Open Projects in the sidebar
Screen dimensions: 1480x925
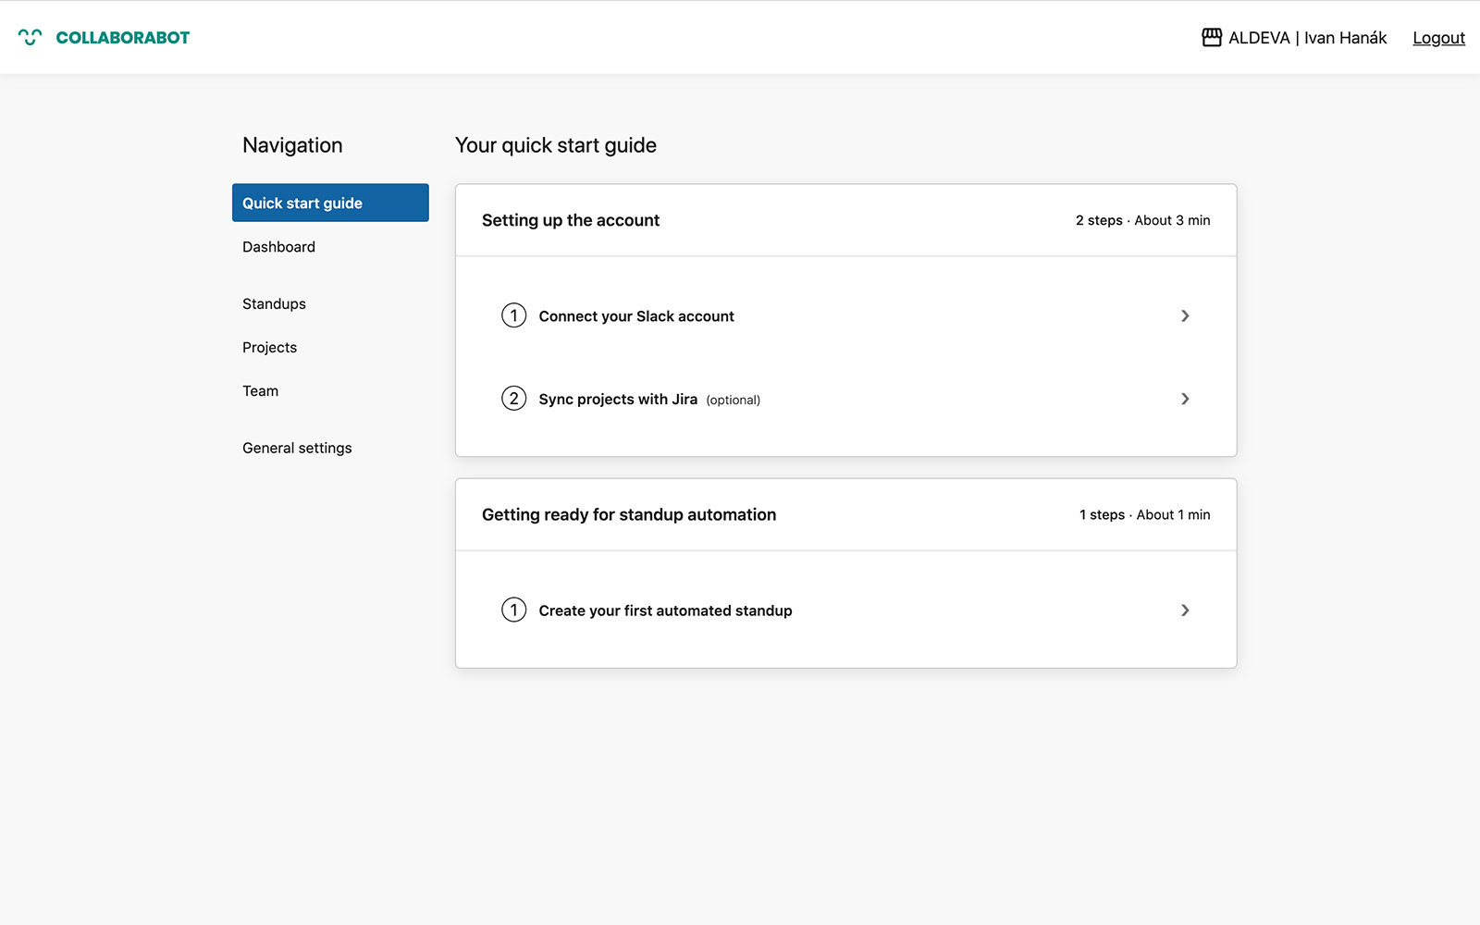[x=269, y=347]
